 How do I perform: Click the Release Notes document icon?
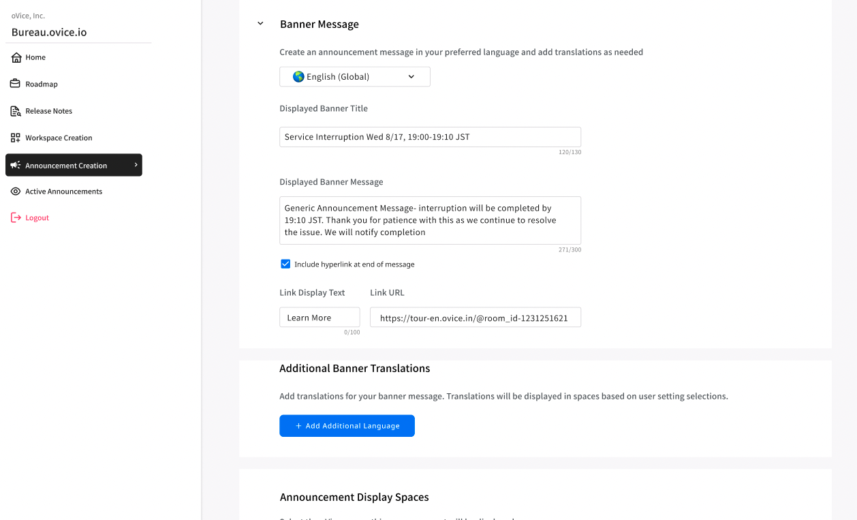click(x=15, y=111)
